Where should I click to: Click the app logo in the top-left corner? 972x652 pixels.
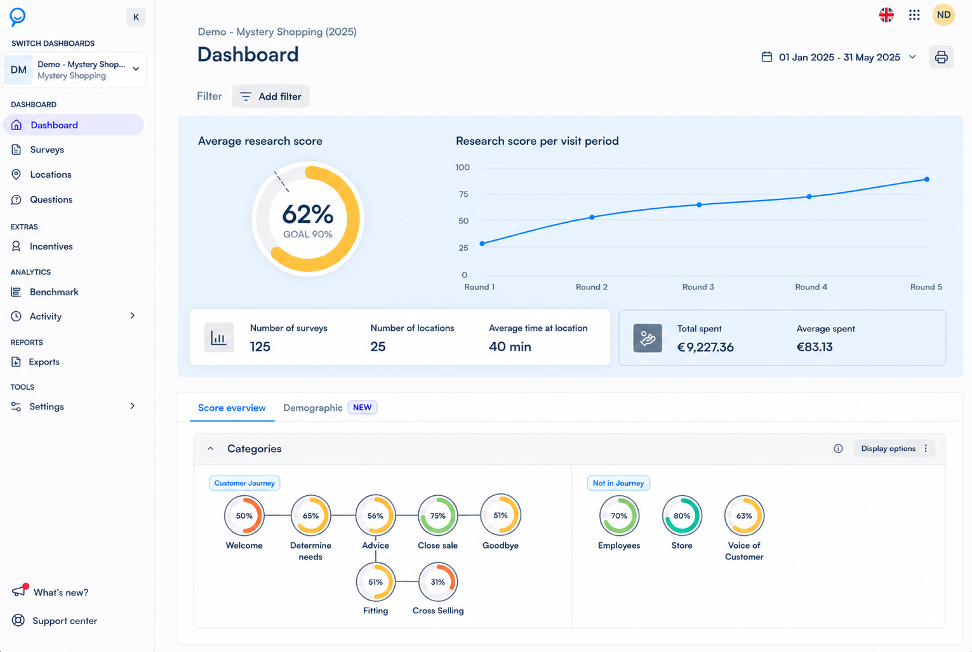tap(18, 17)
